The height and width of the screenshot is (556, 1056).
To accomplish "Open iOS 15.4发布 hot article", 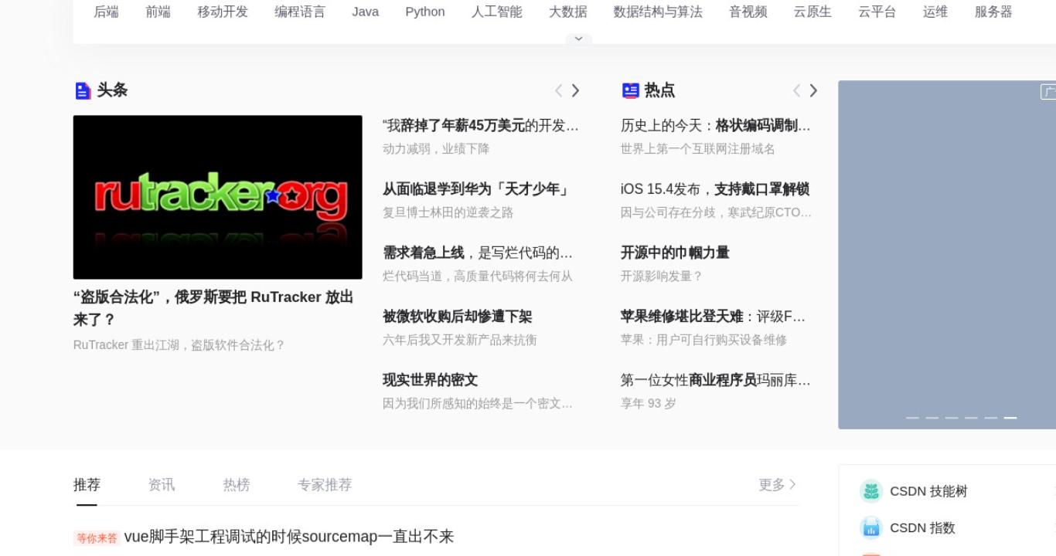I will pos(715,189).
